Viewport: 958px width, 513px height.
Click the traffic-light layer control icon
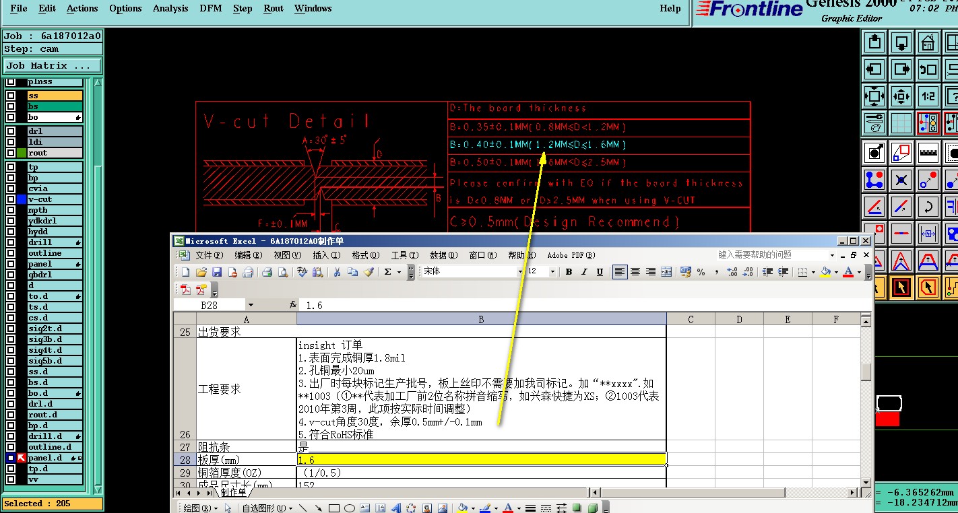coord(928,123)
